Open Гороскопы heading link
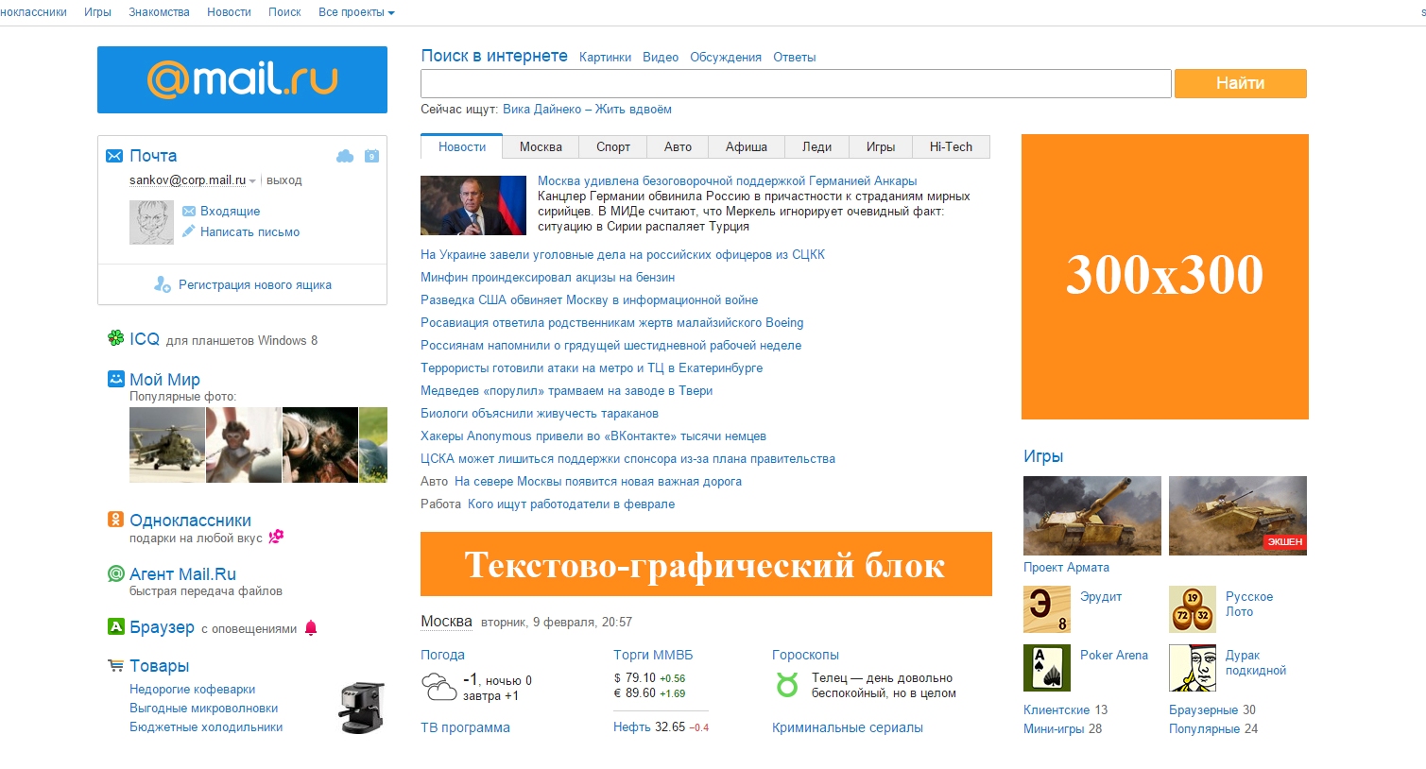 pyautogui.click(x=805, y=655)
